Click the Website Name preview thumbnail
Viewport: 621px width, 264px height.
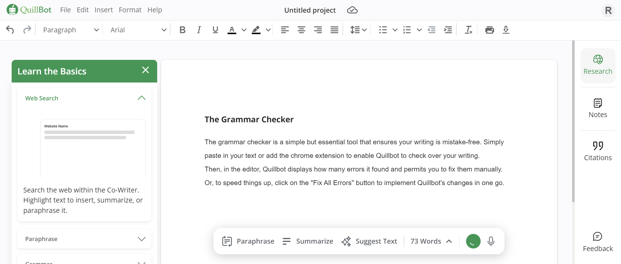click(93, 148)
